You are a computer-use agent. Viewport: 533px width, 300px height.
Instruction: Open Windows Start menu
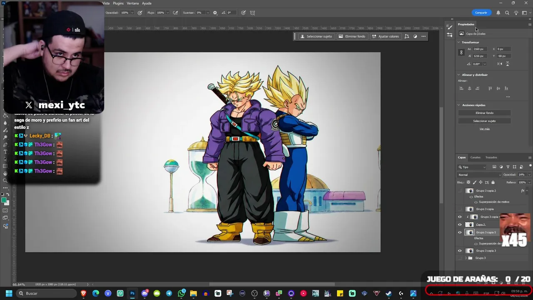[9, 293]
